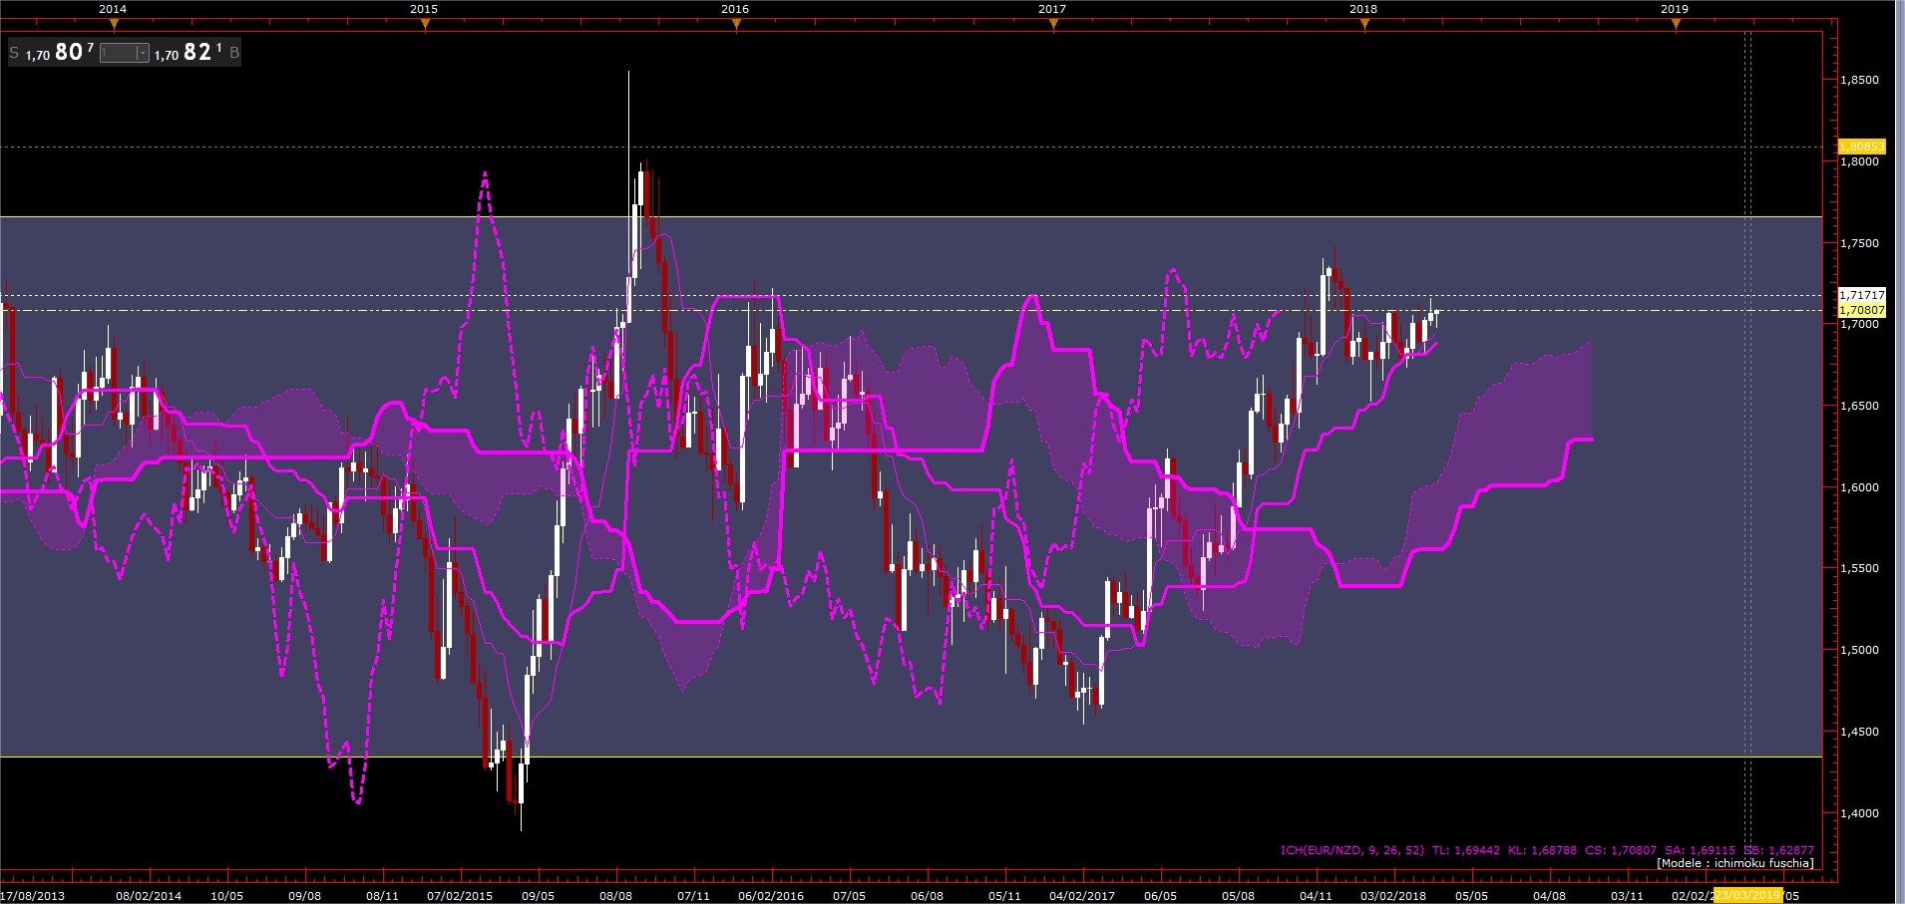Click the KL: 1,68788 indicator value
This screenshot has width=1905, height=904.
tap(1543, 851)
